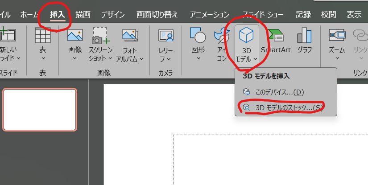Click the スクリーンショット camera icon
Image resolution: width=368 pixels, height=185 pixels.
100,36
